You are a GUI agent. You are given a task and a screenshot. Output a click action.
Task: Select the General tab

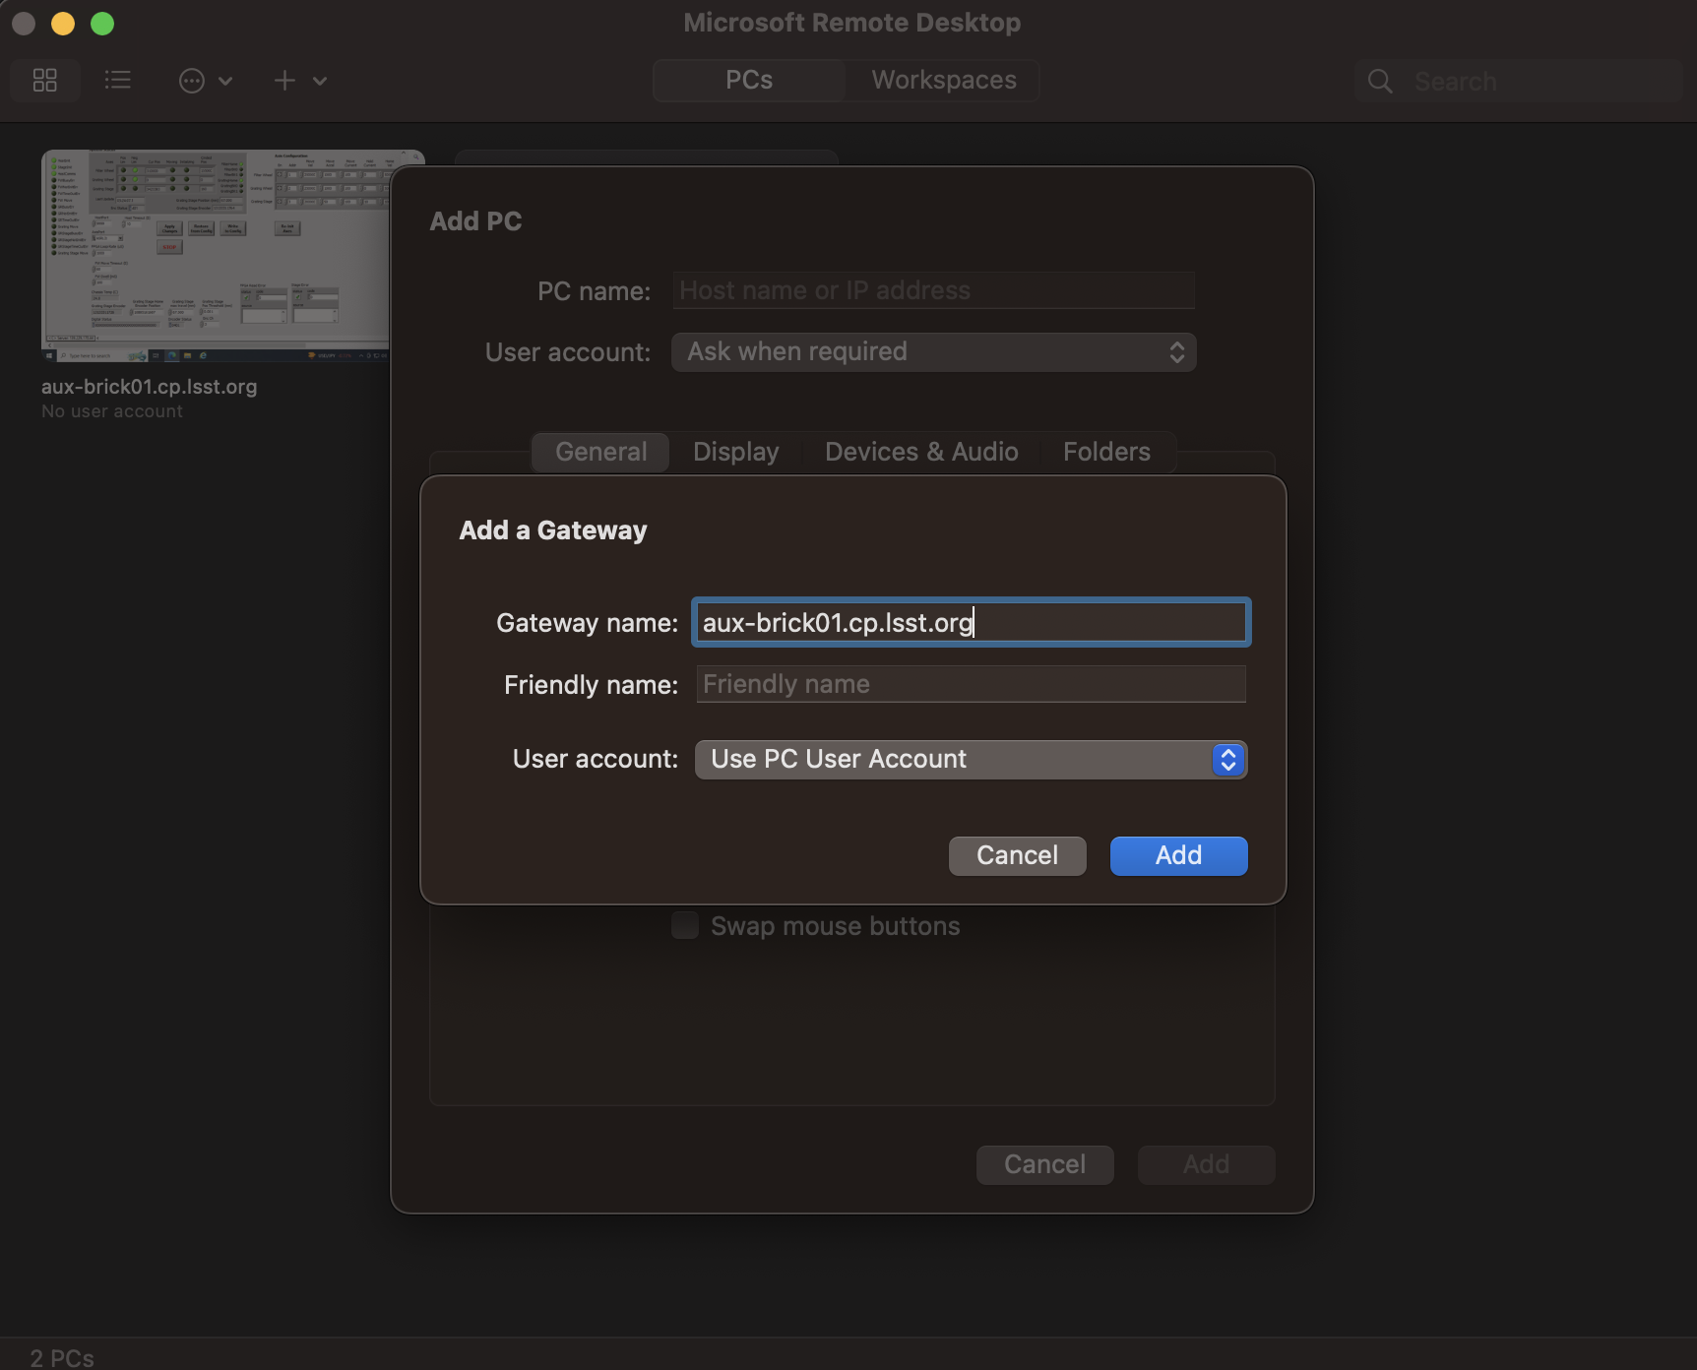(600, 452)
